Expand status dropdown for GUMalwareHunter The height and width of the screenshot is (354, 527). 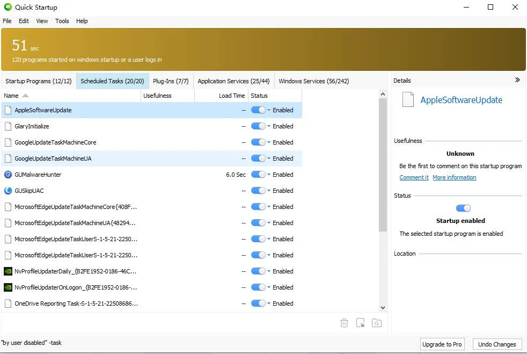click(269, 175)
